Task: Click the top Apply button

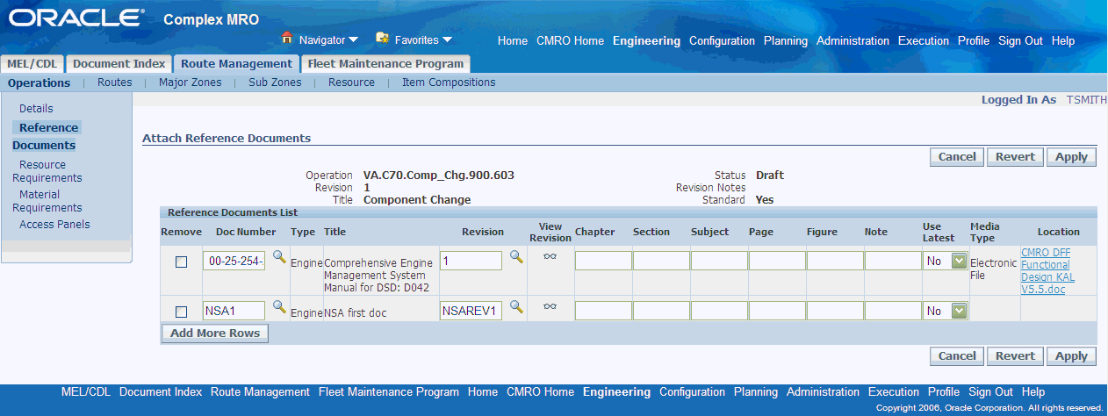Action: [1071, 157]
